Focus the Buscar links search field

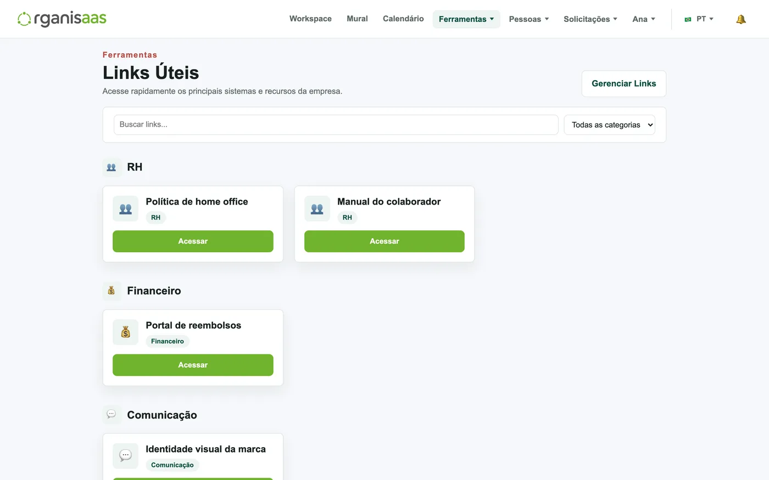336,125
